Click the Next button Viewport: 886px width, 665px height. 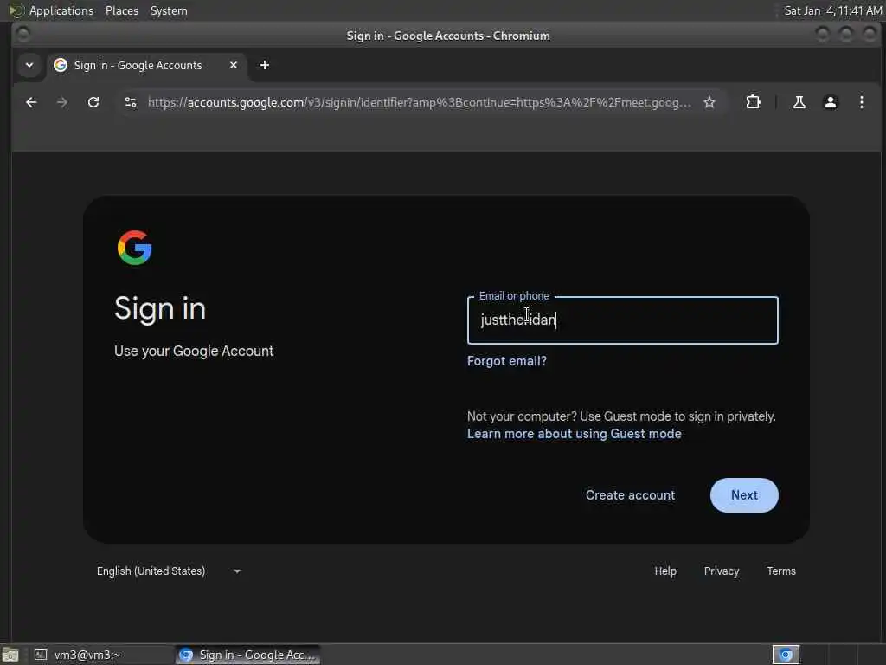point(744,495)
